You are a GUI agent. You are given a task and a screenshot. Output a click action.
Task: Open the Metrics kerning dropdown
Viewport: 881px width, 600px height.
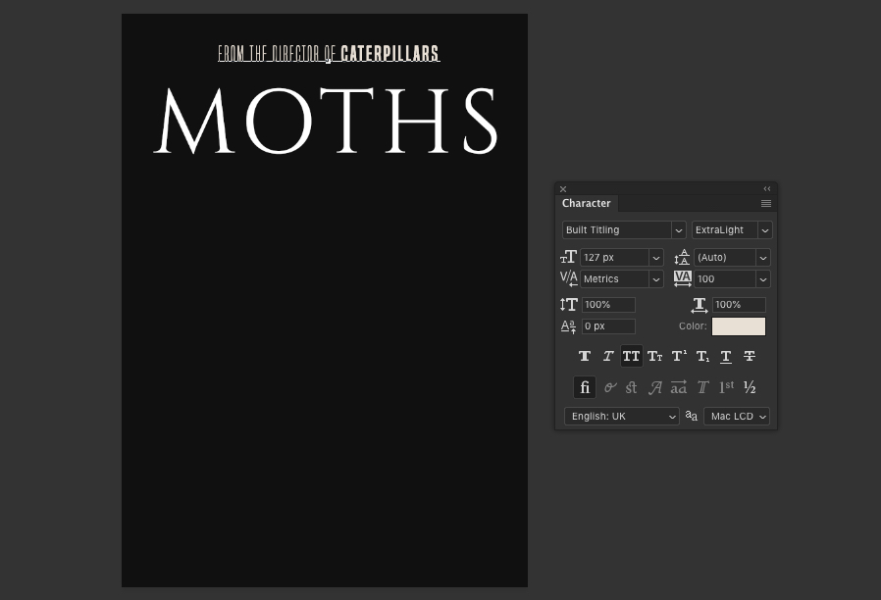tap(655, 279)
